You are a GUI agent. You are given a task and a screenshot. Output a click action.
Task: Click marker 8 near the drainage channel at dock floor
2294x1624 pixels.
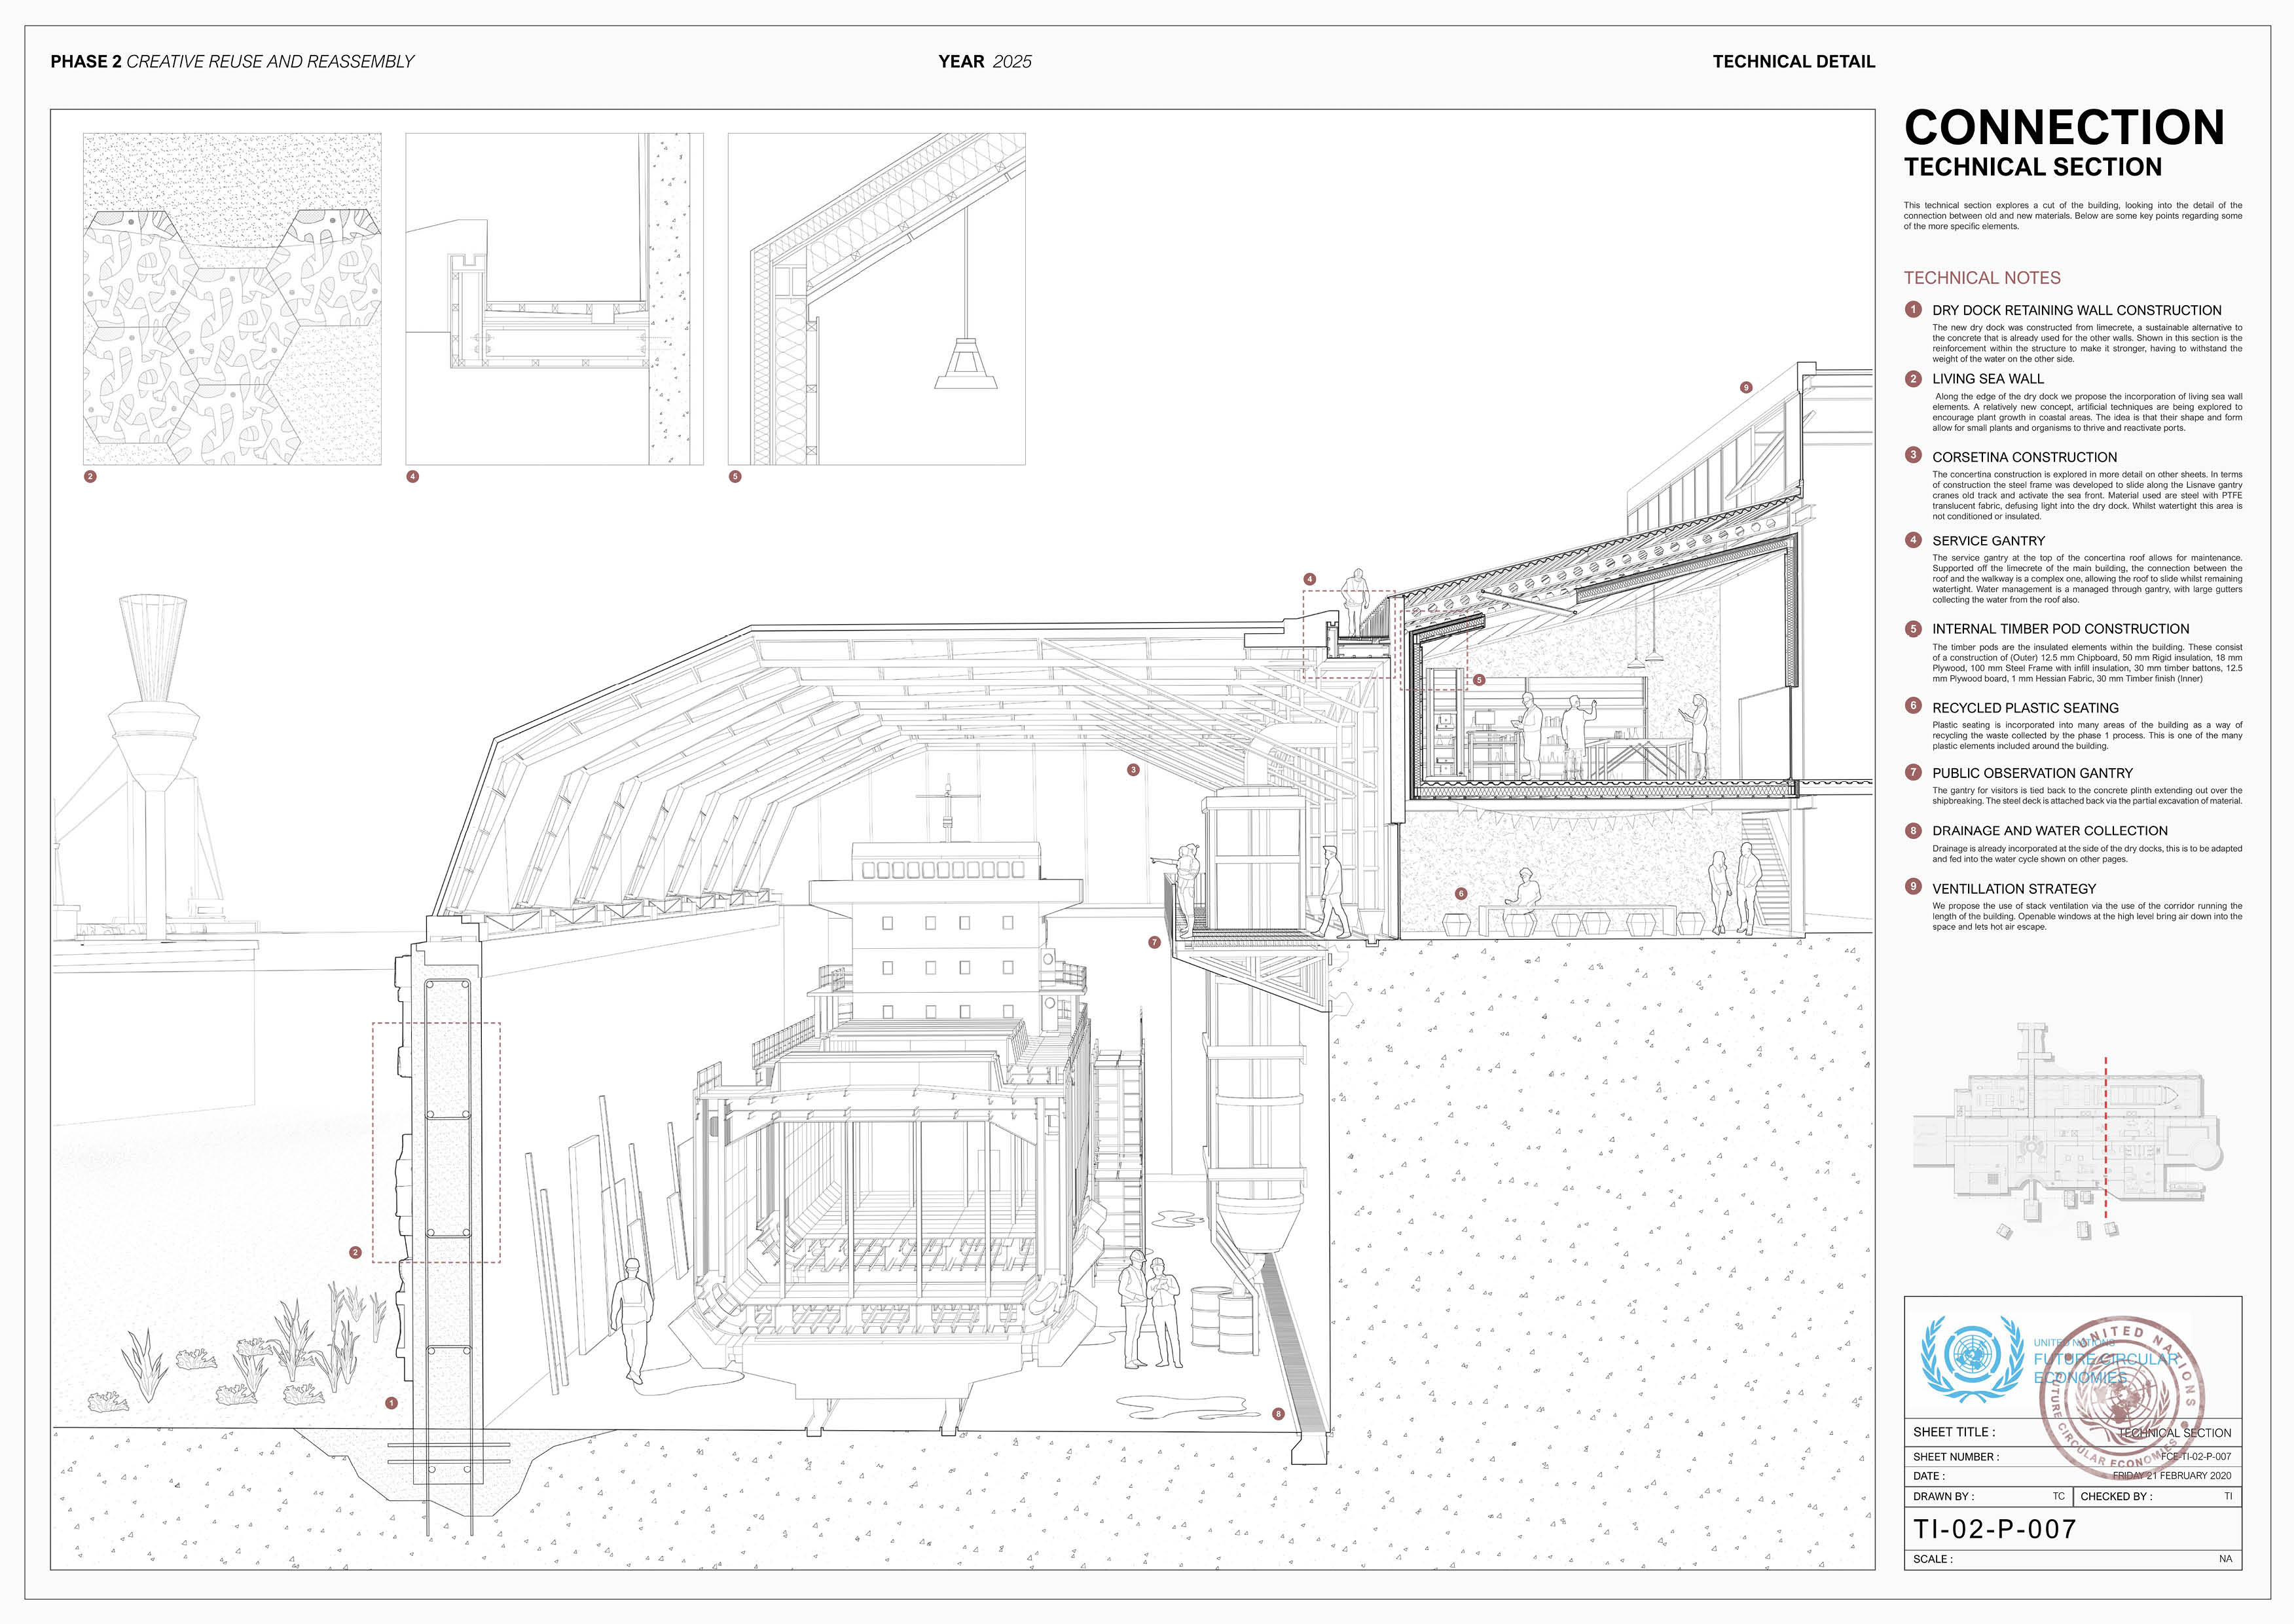(x=1279, y=1414)
